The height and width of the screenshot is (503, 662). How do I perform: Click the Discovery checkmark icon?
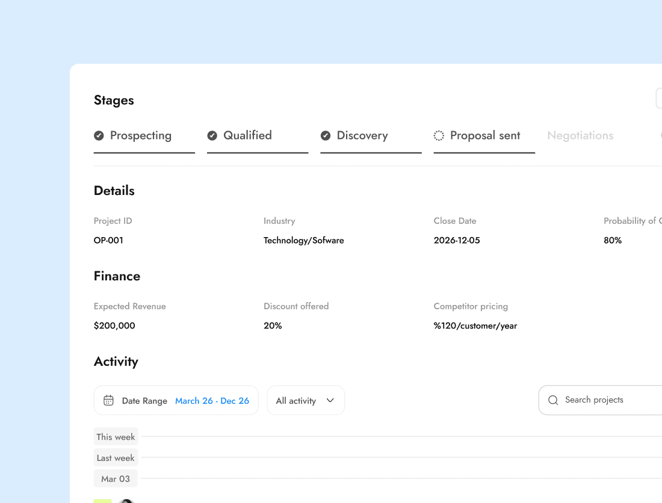coord(326,135)
